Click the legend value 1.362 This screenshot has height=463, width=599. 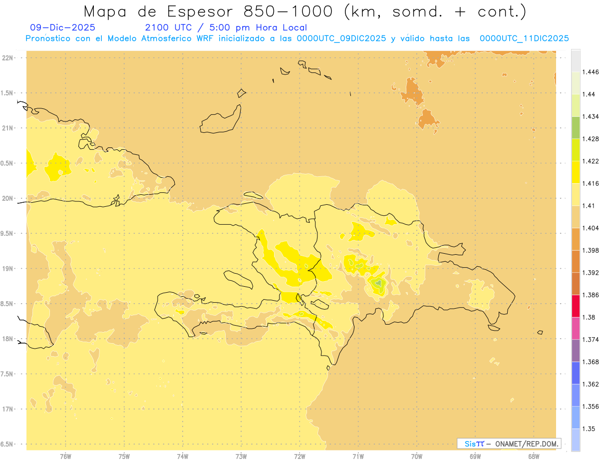click(x=591, y=384)
